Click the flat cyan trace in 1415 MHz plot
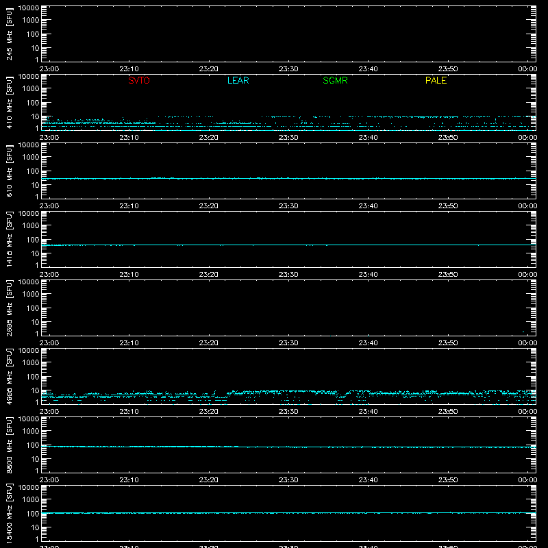The image size is (548, 548). coord(288,245)
